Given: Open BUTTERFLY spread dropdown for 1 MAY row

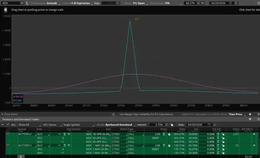Looking at the screenshot, I should [27, 146].
